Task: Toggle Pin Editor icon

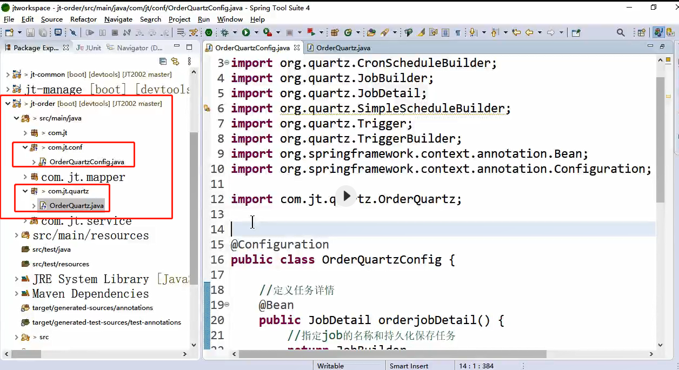Action: 576,32
